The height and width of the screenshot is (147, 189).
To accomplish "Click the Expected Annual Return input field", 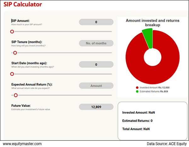I will pyautogui.click(x=96, y=86).
